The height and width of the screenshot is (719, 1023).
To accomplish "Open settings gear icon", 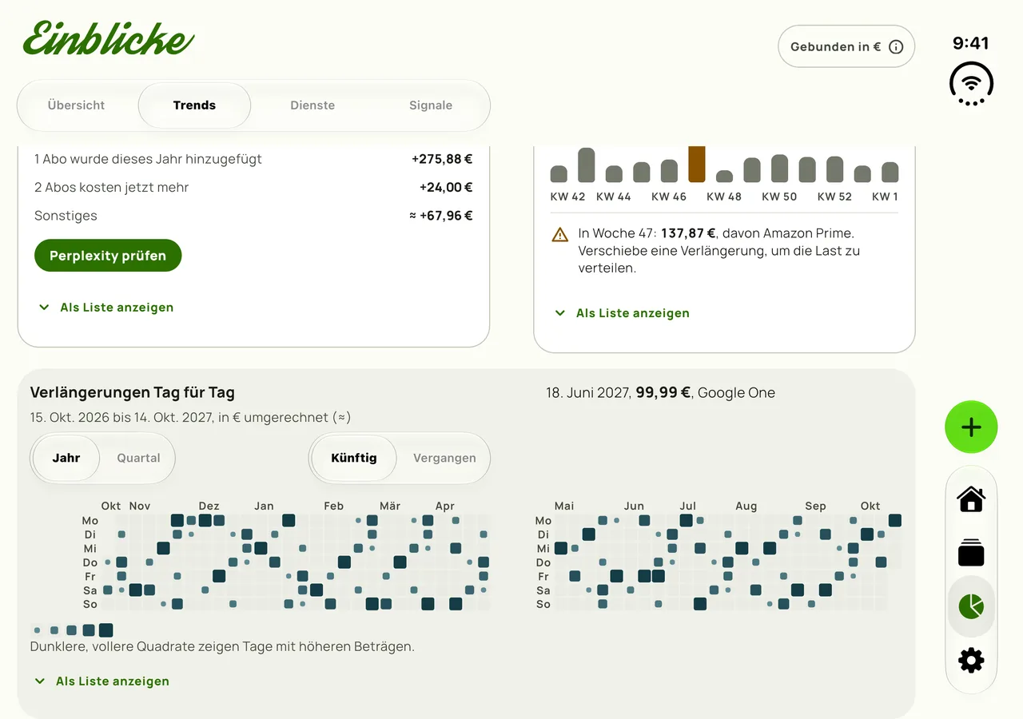I will (x=971, y=661).
